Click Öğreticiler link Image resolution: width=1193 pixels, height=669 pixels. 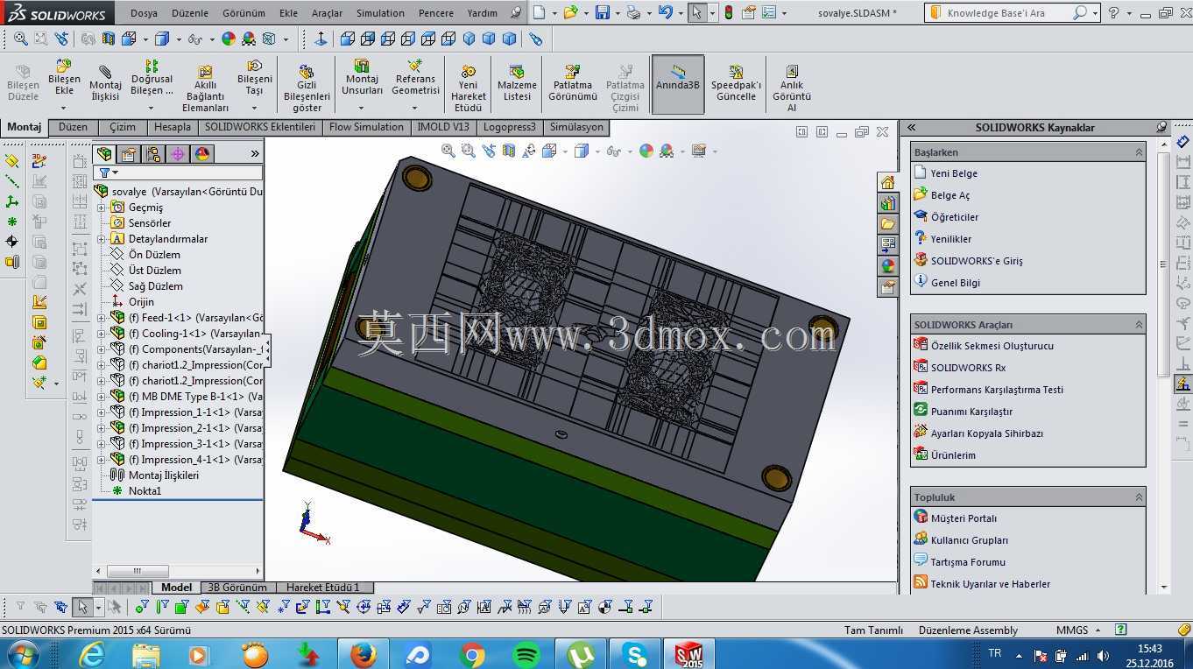(x=955, y=217)
